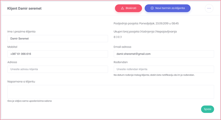Viewport: 221px width, 120px height.
Task: Click the Rođendan label
Action: (121, 62)
